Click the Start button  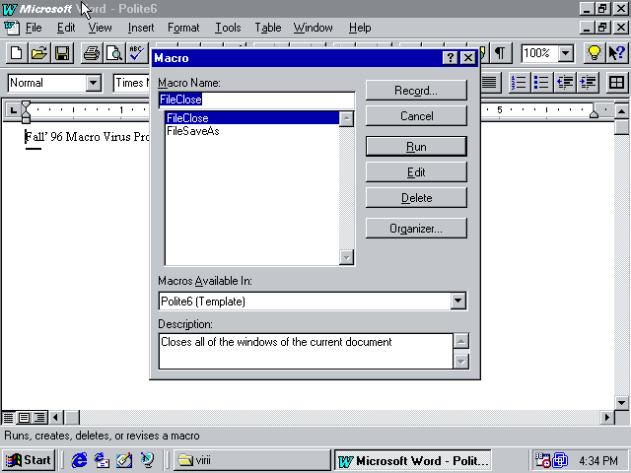click(x=29, y=460)
